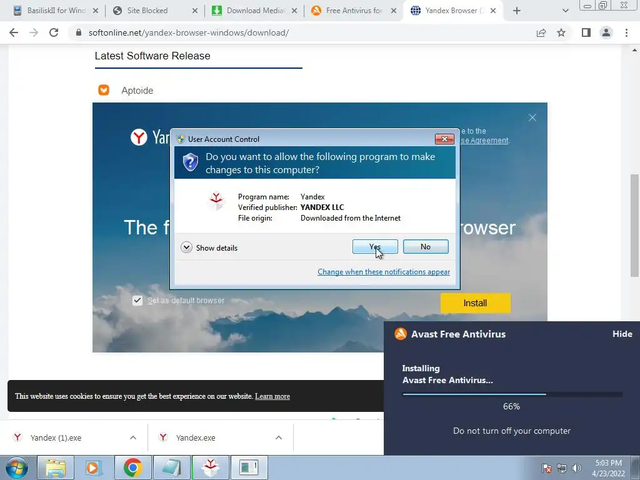Screen dimensions: 640x480
Task: Click the scrollbar up arrow
Action: [x=634, y=50]
